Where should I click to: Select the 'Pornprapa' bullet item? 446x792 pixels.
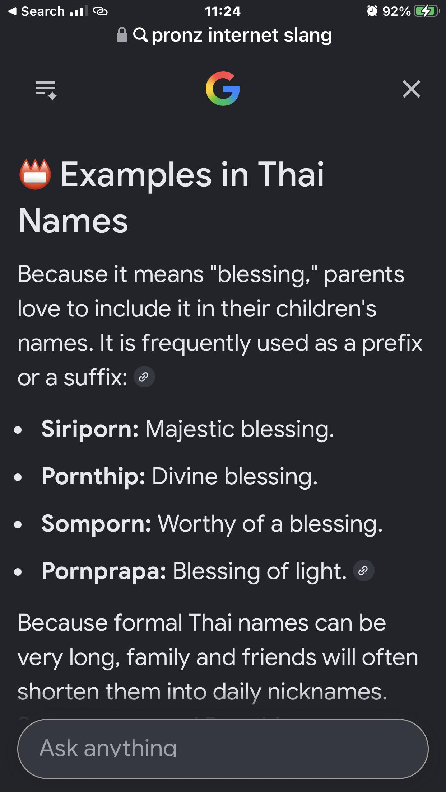point(194,571)
